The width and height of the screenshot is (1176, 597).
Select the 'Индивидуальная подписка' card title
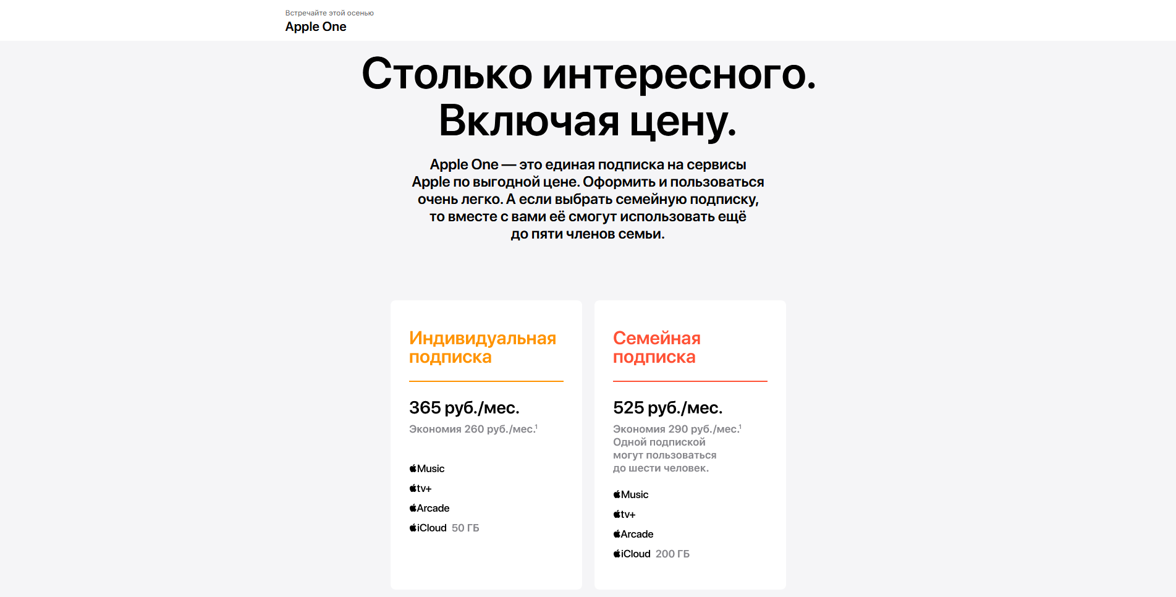483,347
